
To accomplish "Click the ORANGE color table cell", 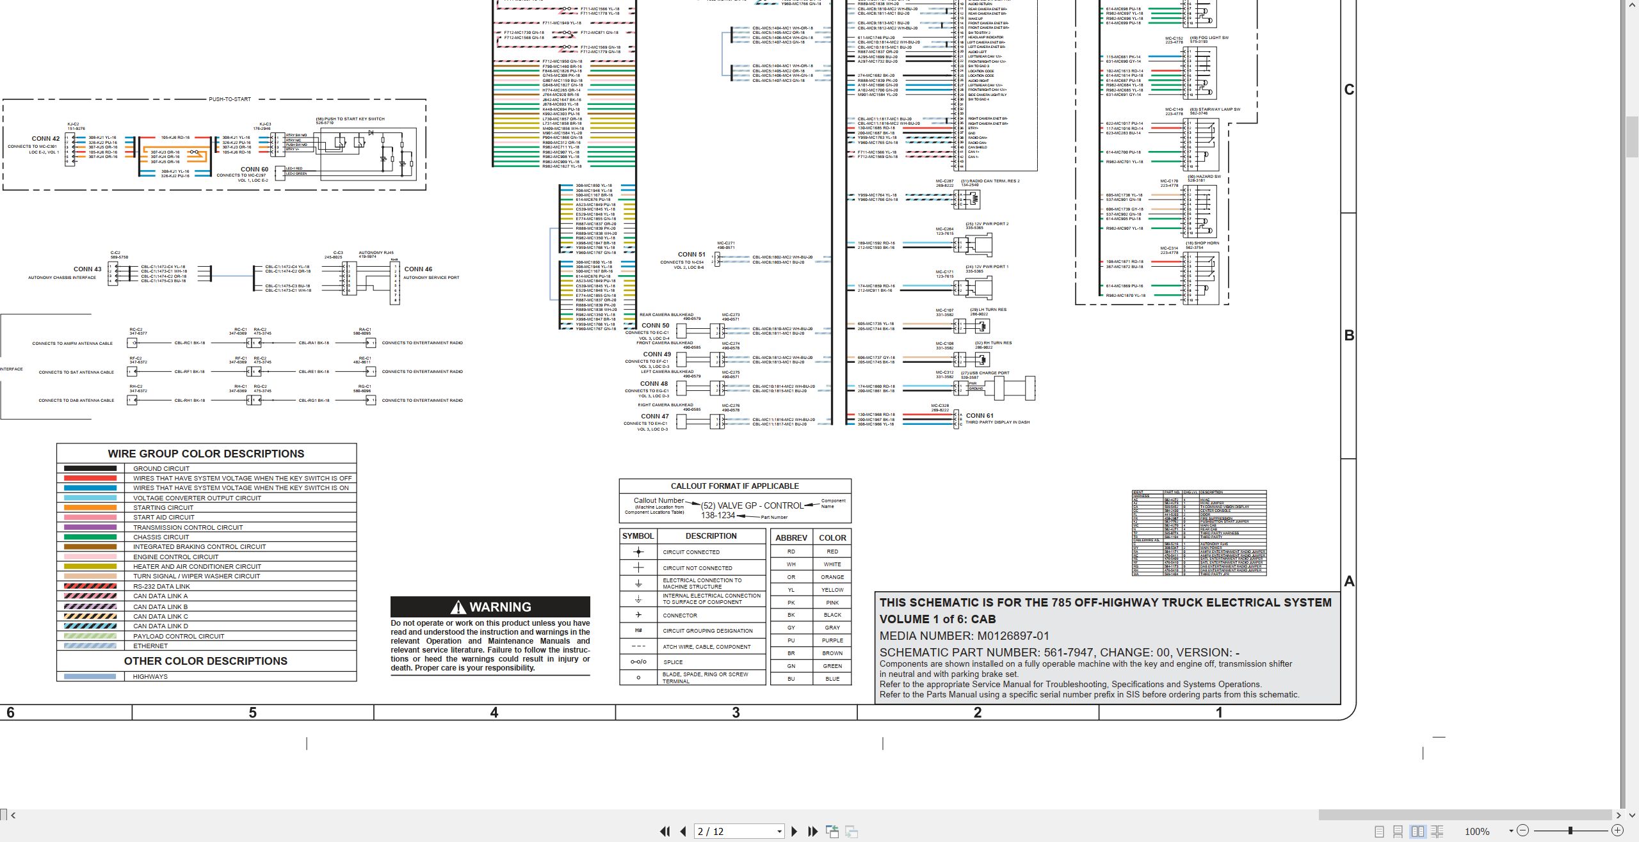I will tap(832, 577).
